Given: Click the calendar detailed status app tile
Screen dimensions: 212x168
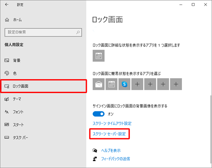Looking at the screenshot, I should pos(99,56).
